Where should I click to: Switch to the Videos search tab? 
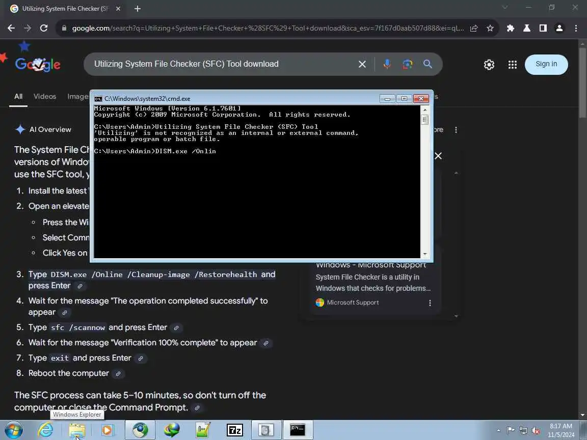tap(44, 97)
